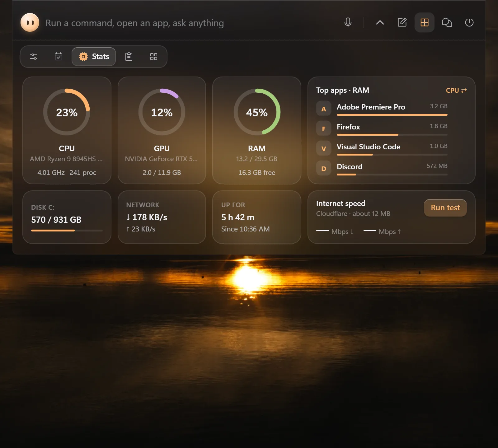
Task: Collapse panel with the up chevron
Action: click(380, 22)
